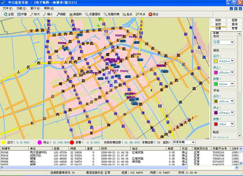243x176 pixels.
Task: Set the 起点 start point tool
Action: (127, 14)
